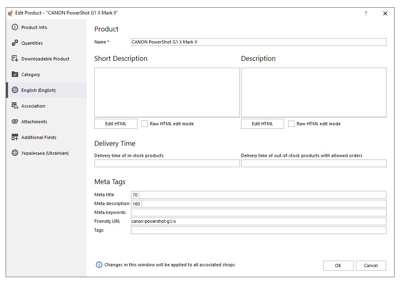Open the Product Info tab
This screenshot has height=282, width=401.
[x=46, y=27]
